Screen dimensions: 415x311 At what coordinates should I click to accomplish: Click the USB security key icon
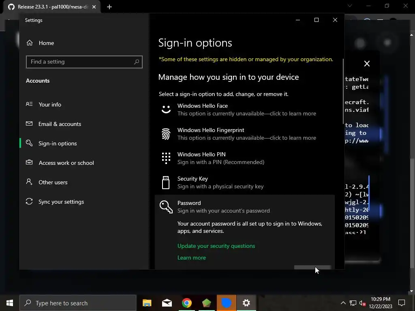(166, 183)
